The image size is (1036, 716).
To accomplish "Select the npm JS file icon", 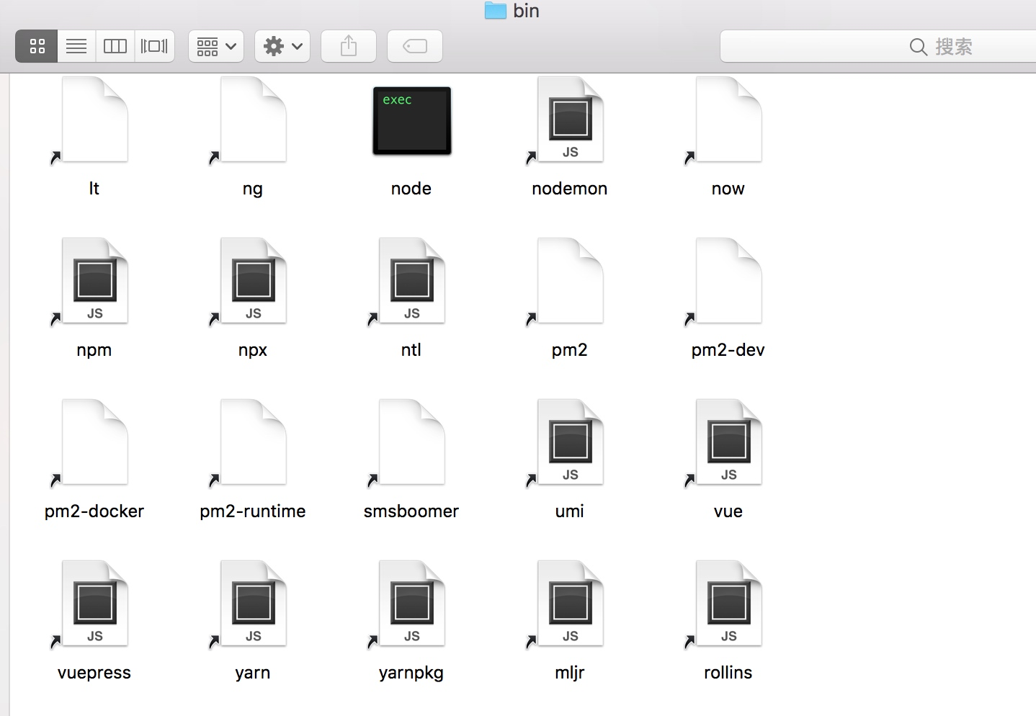I will [94, 282].
